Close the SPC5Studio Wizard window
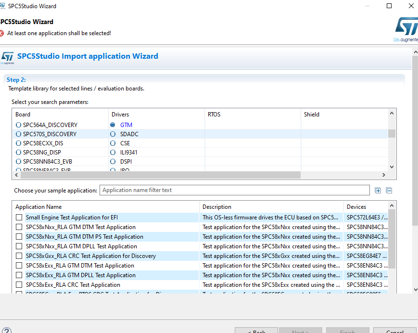418x333 pixels. pyautogui.click(x=411, y=6)
